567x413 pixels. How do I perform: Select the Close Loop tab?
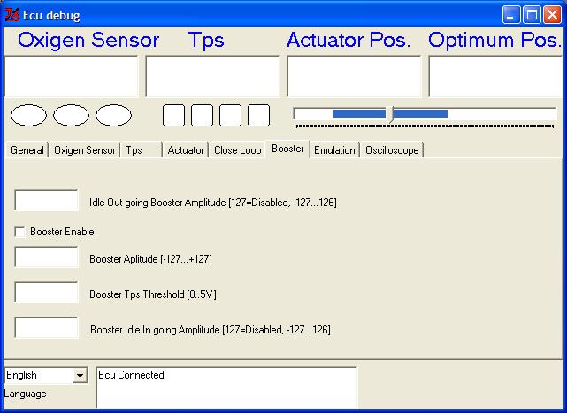(237, 150)
